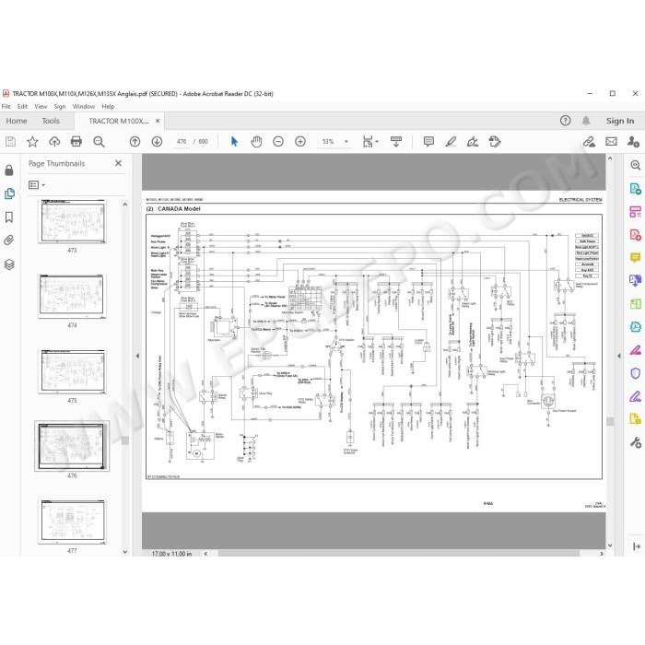Toggle the Layers navigation panel

(x=9, y=264)
